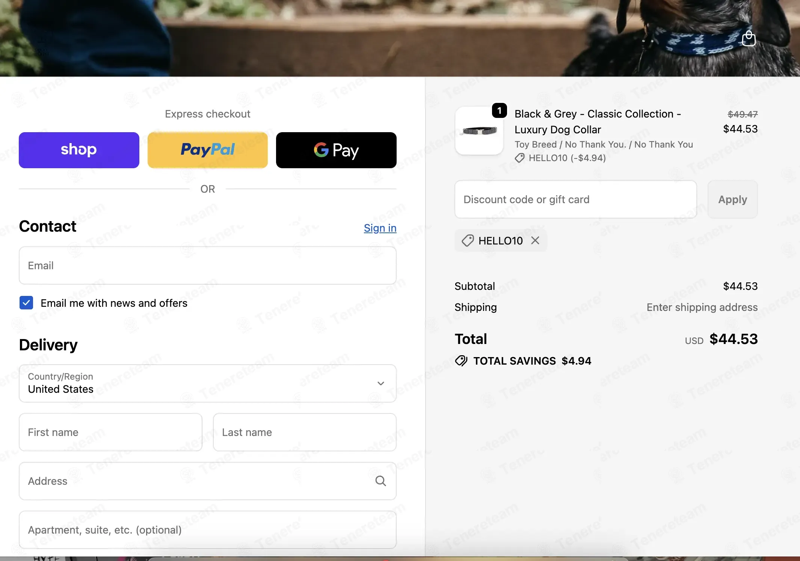Viewport: 800px width, 561px height.
Task: Check out with Google Pay
Action: [336, 150]
